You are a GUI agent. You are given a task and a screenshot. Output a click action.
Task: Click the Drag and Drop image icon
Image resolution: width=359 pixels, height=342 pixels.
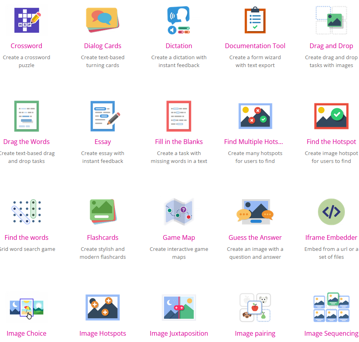331,20
